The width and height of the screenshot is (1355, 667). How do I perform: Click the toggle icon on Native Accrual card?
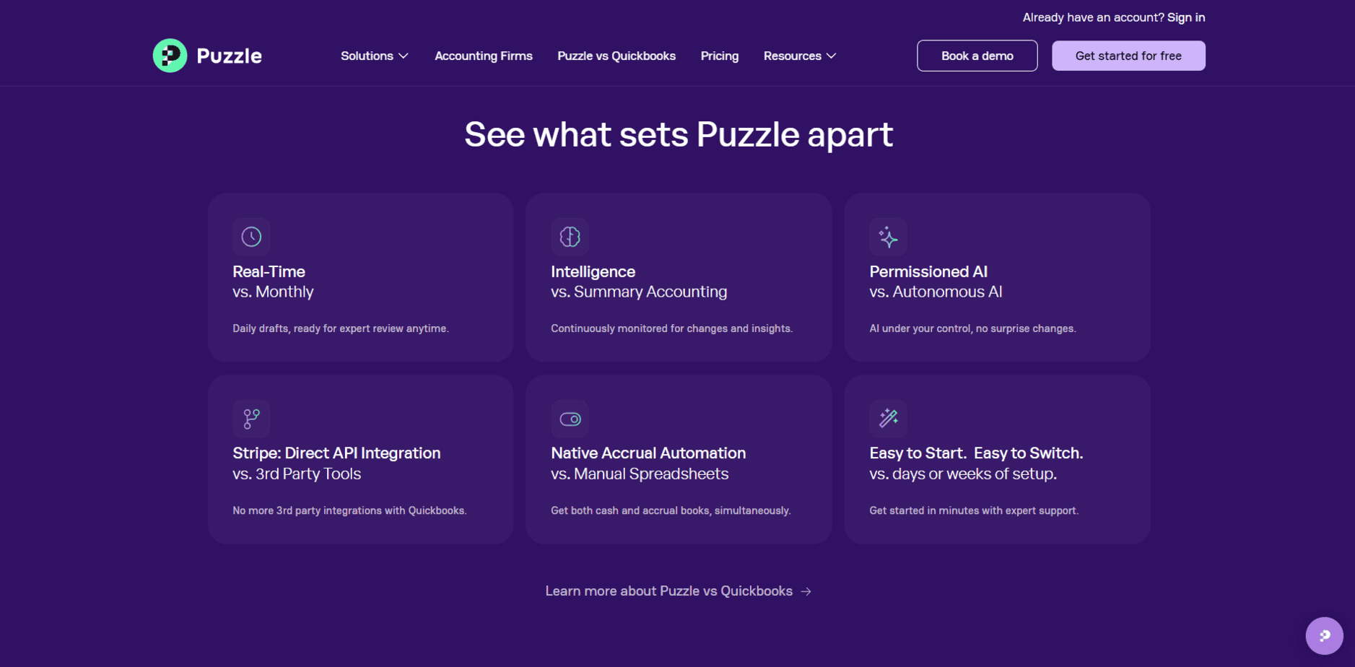(x=570, y=419)
